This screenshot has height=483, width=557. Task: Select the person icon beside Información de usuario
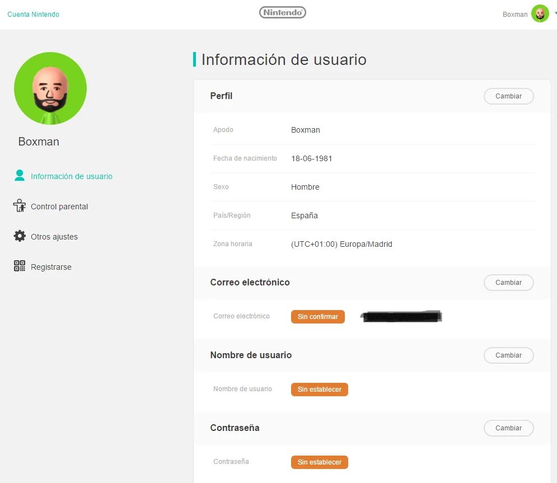click(x=20, y=175)
